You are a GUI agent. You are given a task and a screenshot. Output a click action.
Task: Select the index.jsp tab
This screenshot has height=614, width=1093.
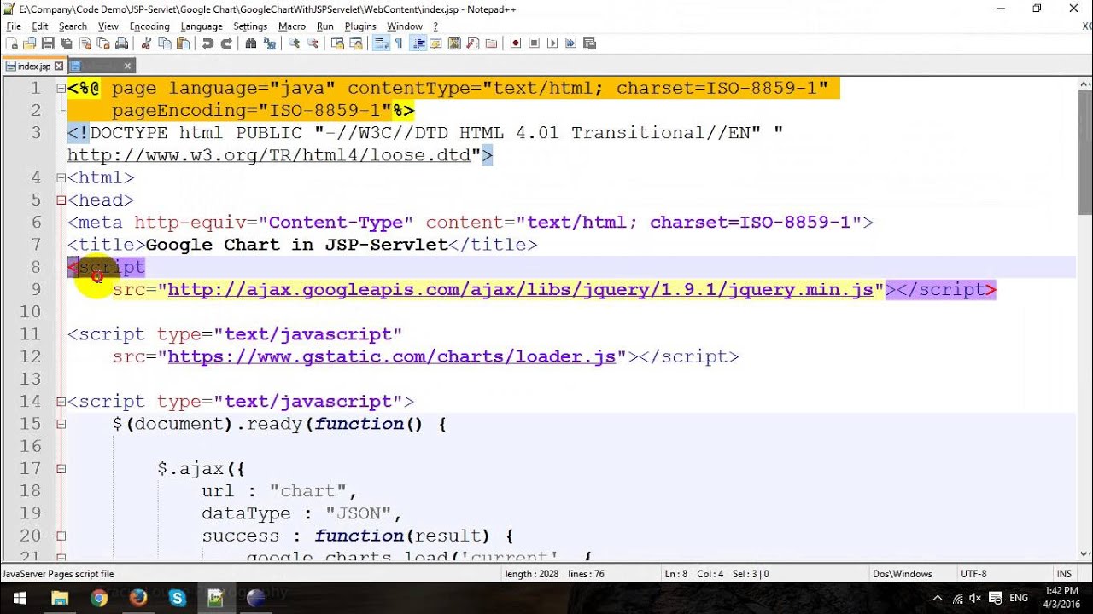(x=33, y=66)
